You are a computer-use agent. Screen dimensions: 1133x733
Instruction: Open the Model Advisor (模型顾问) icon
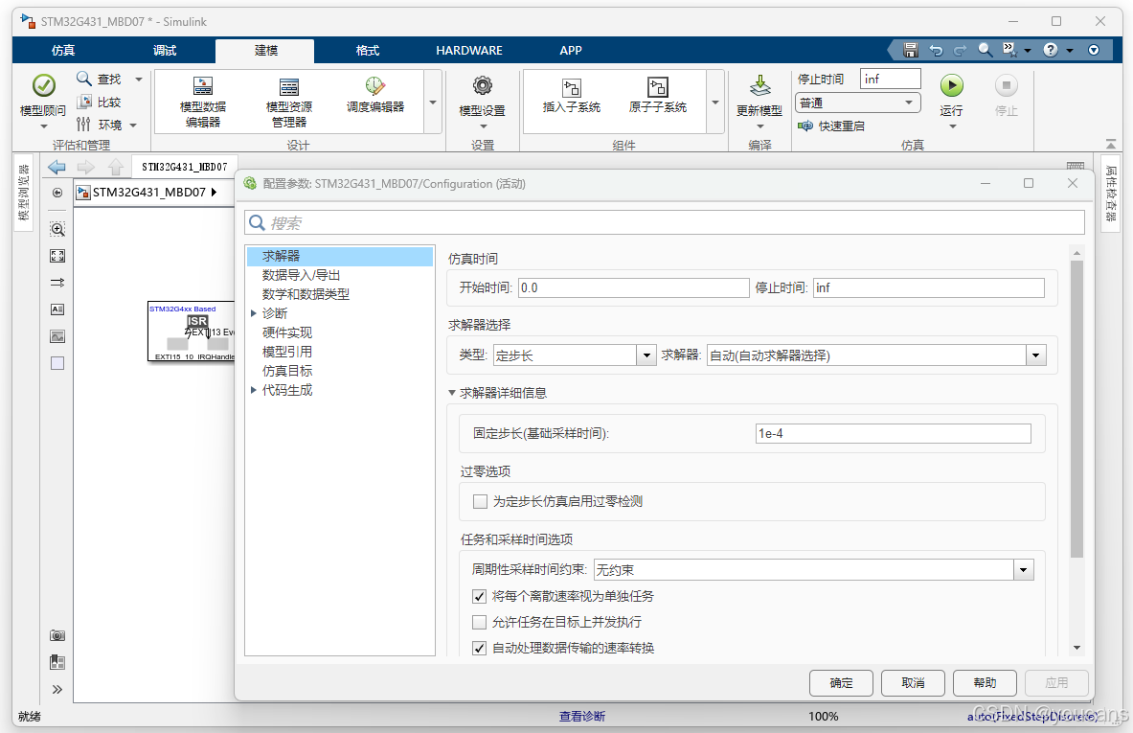click(x=43, y=86)
